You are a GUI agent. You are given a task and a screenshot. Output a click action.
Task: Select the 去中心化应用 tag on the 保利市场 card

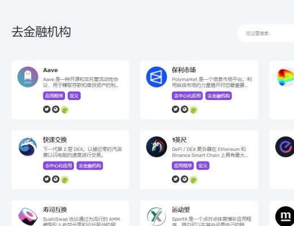tap(187, 96)
